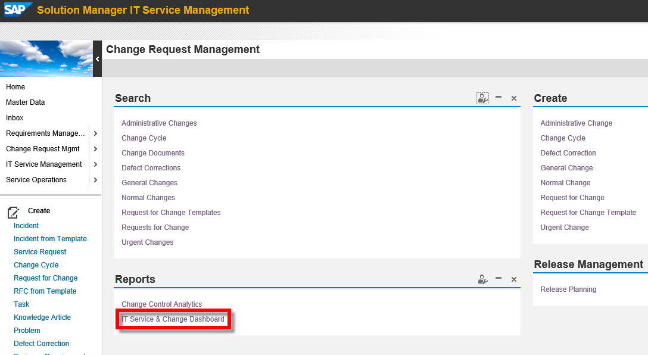The image size is (648, 355).
Task: Click the sky banner image
Action: click(46, 59)
